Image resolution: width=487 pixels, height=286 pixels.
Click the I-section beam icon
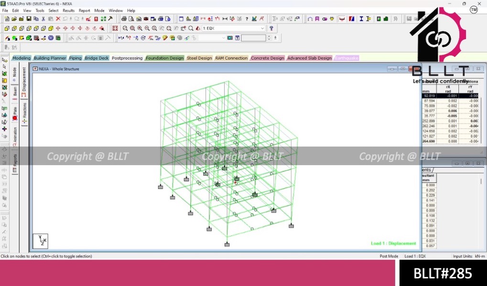[x=361, y=19]
